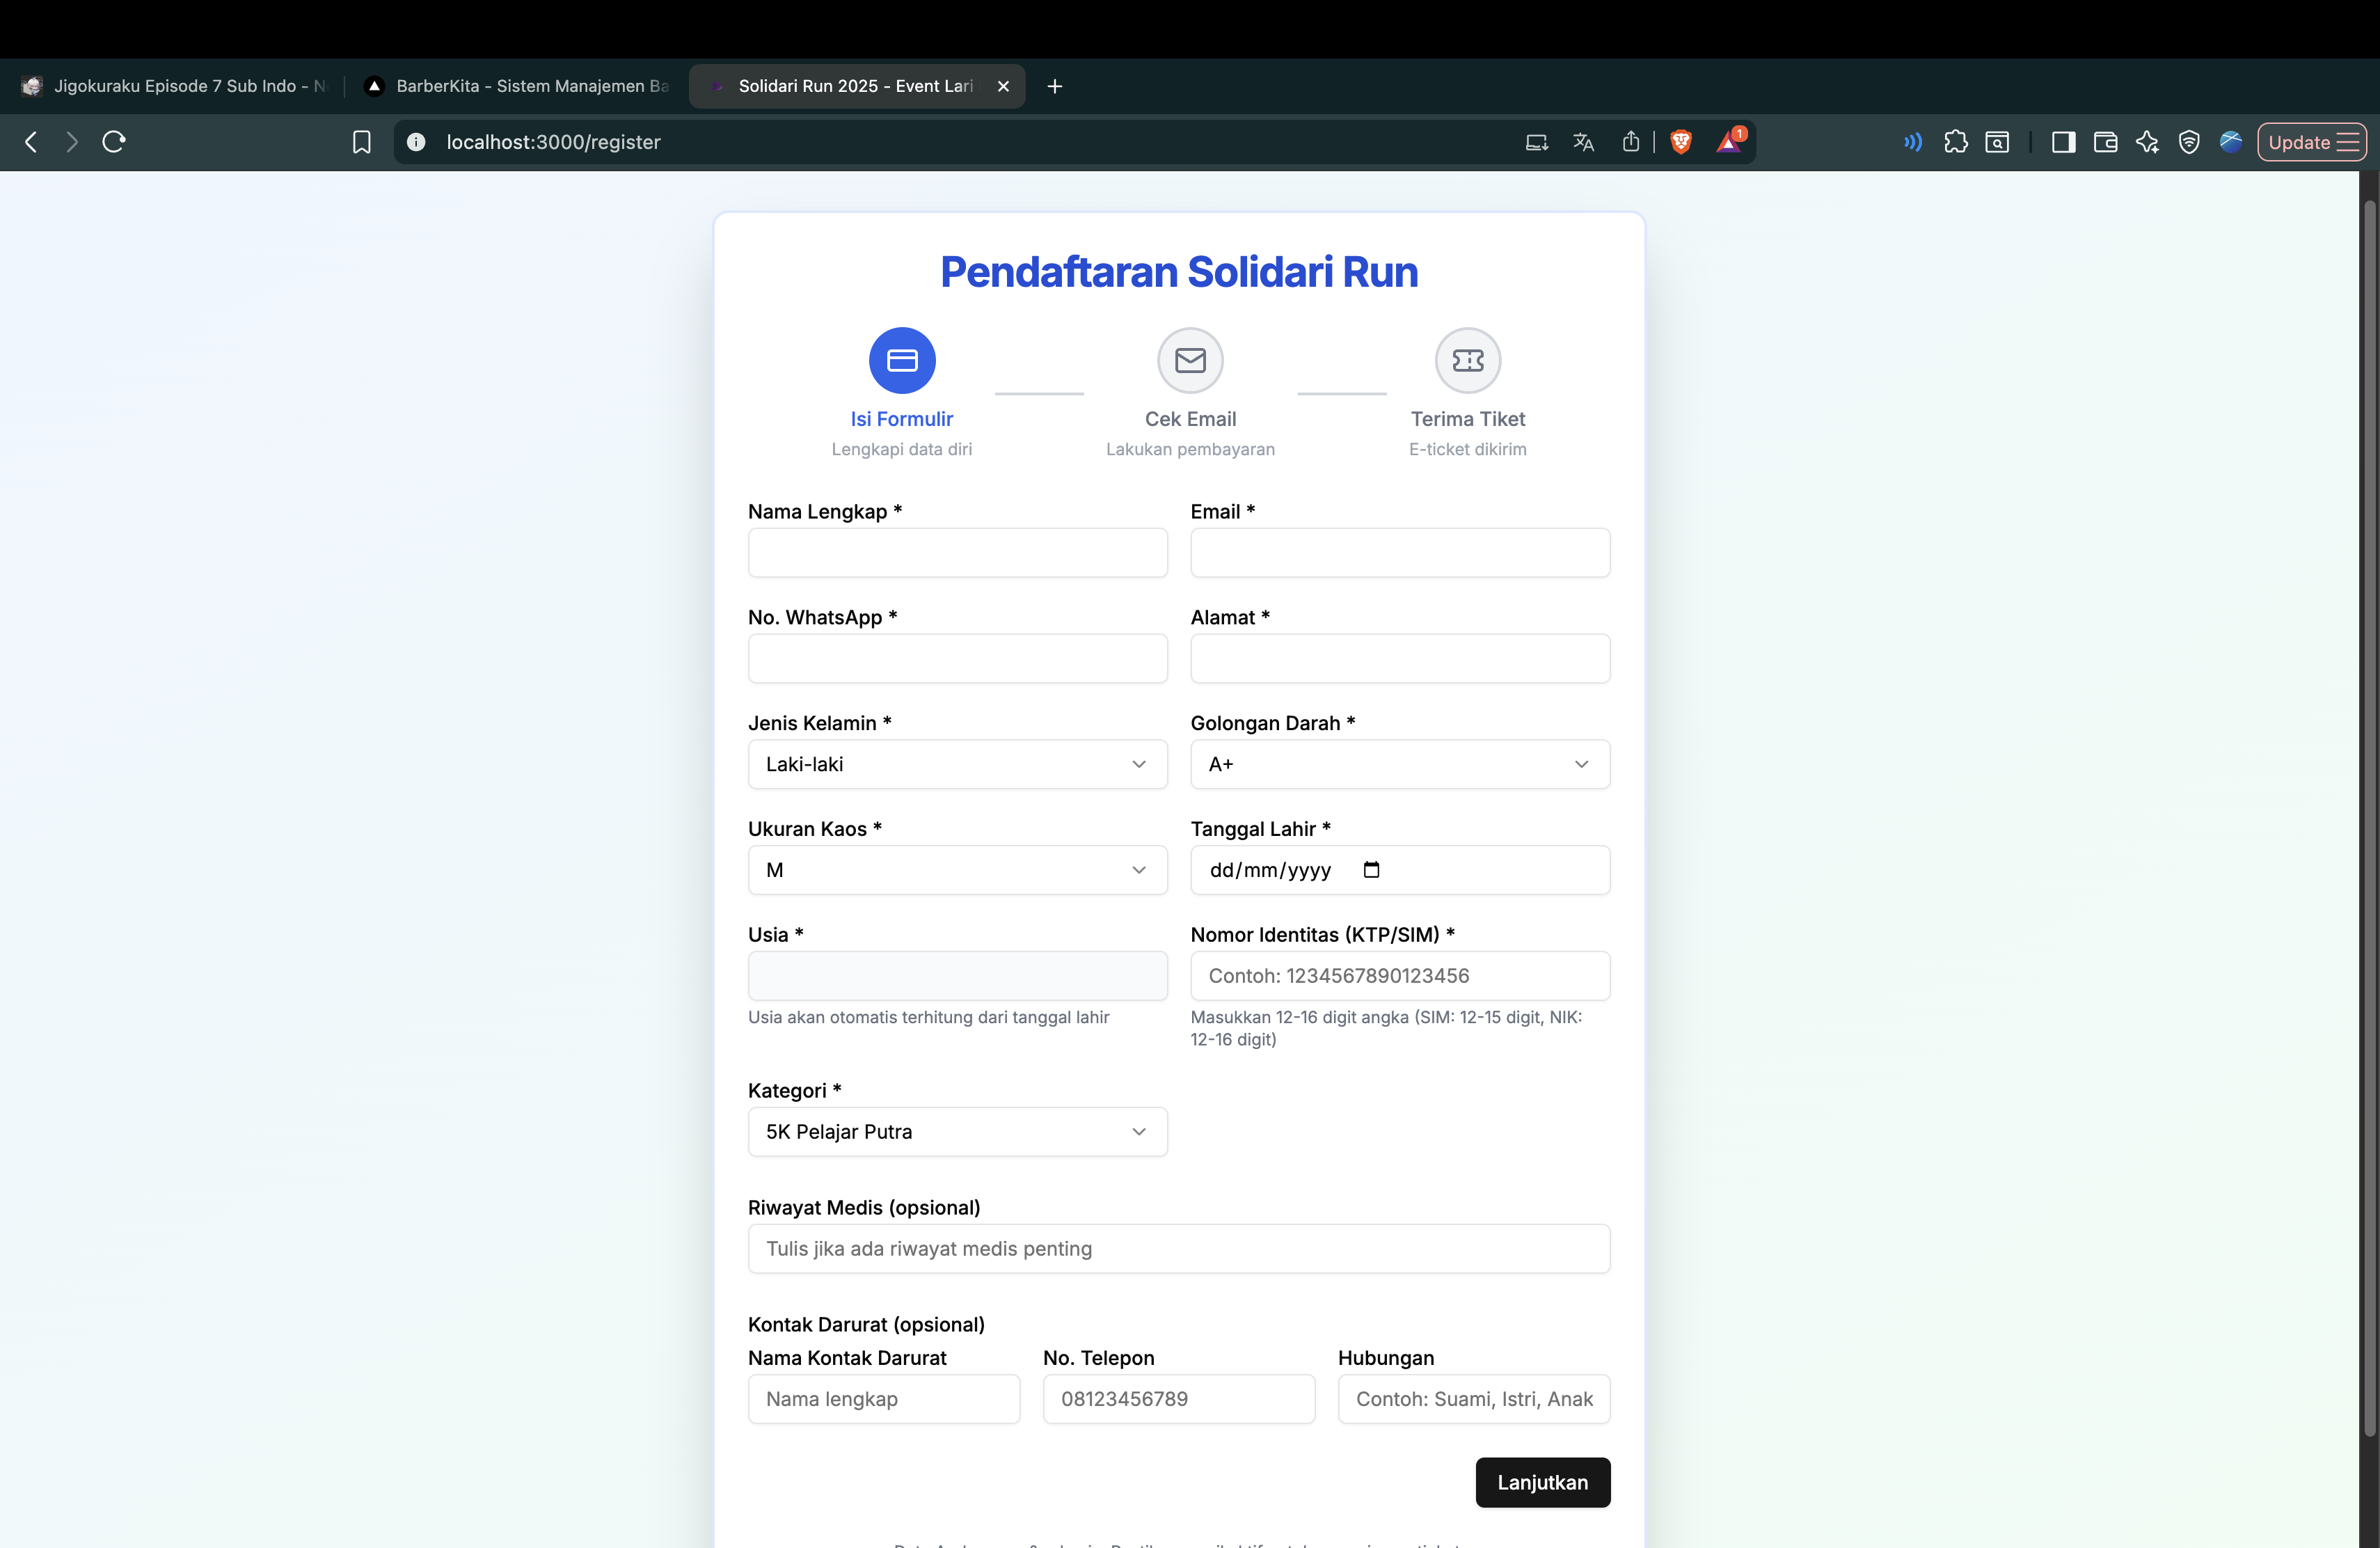The width and height of the screenshot is (2380, 1548).
Task: Open Brave Shields panel
Action: click(1681, 142)
